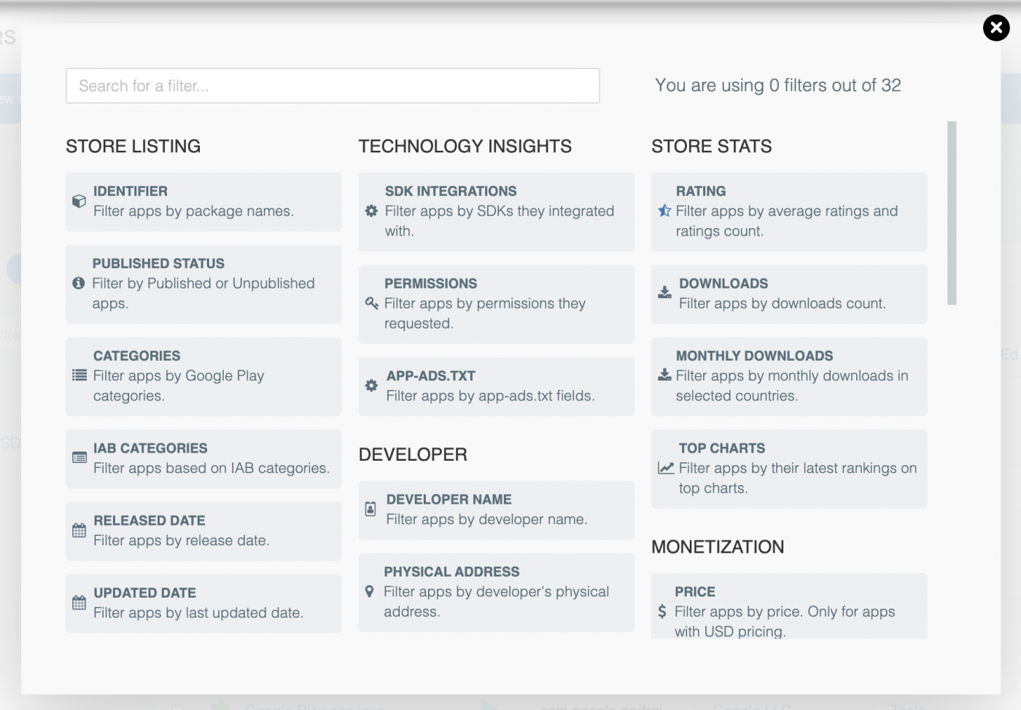Click the Monthly Downloads arrow icon

[x=664, y=375]
